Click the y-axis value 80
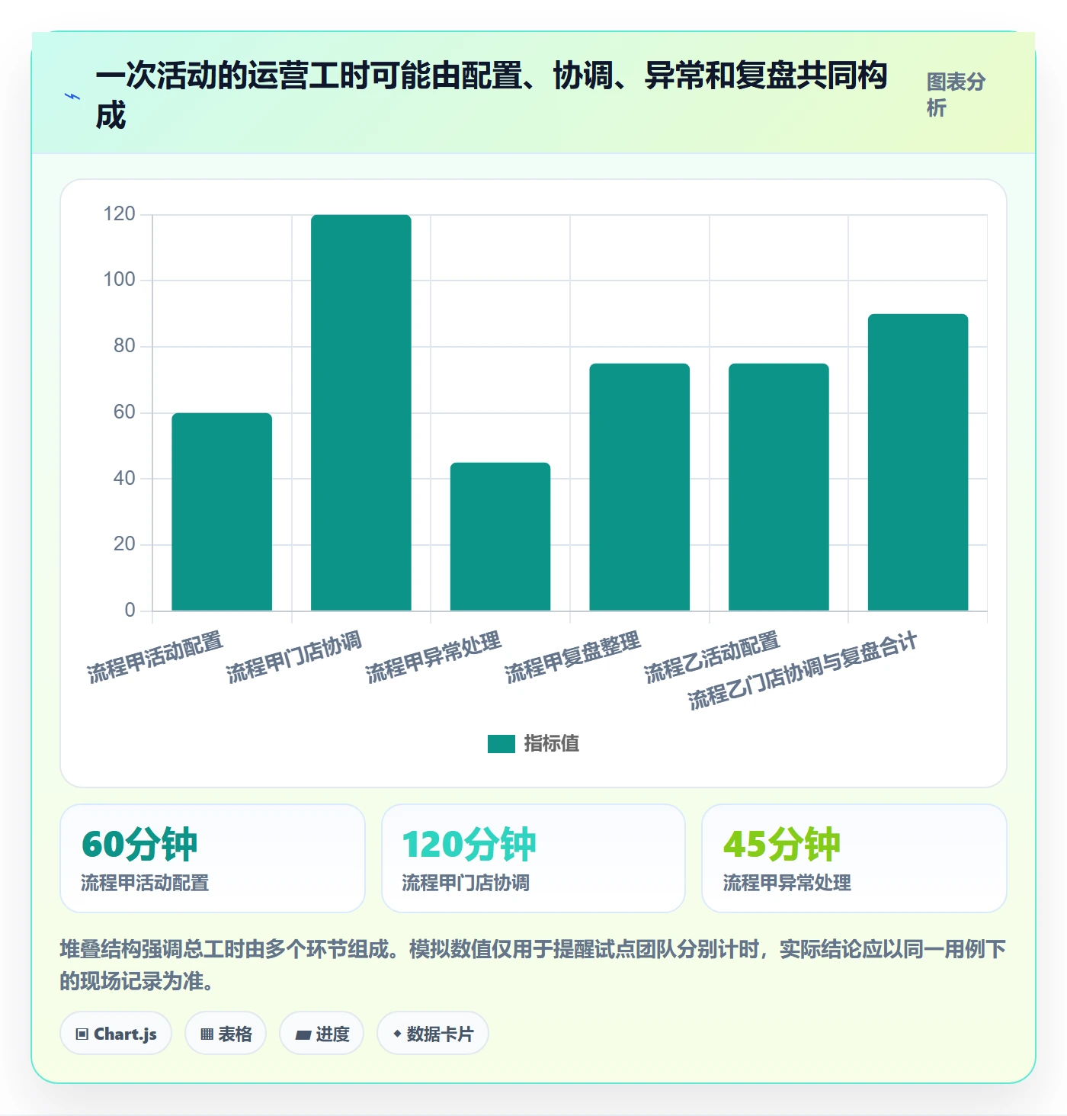The height and width of the screenshot is (1116, 1067). 124,346
